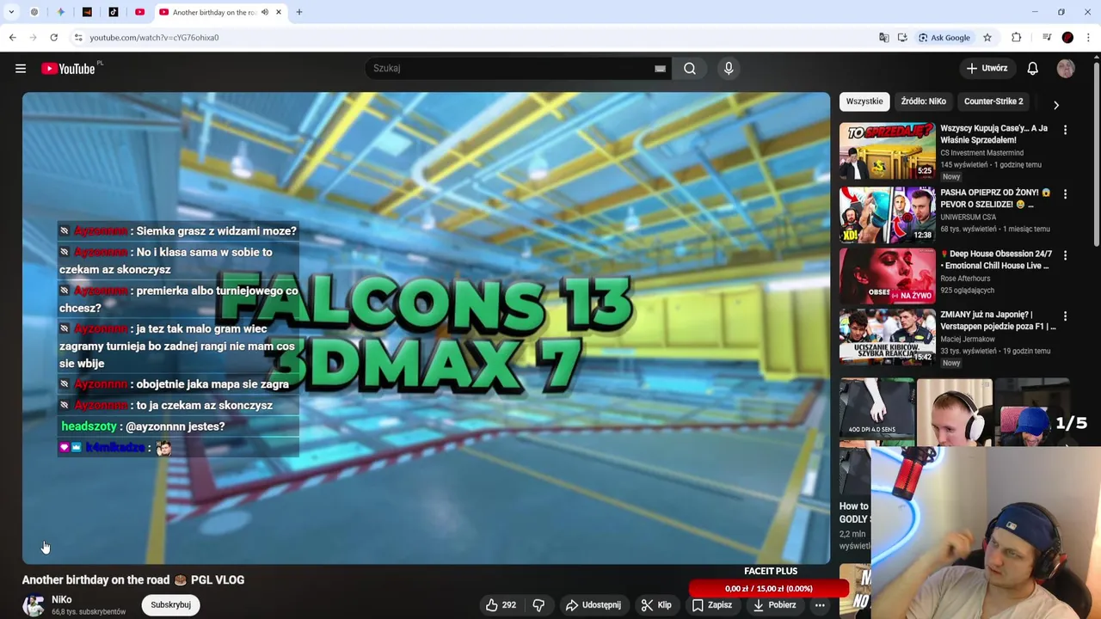Open the Extensions puzzle icon
This screenshot has width=1101, height=619.
1016,38
